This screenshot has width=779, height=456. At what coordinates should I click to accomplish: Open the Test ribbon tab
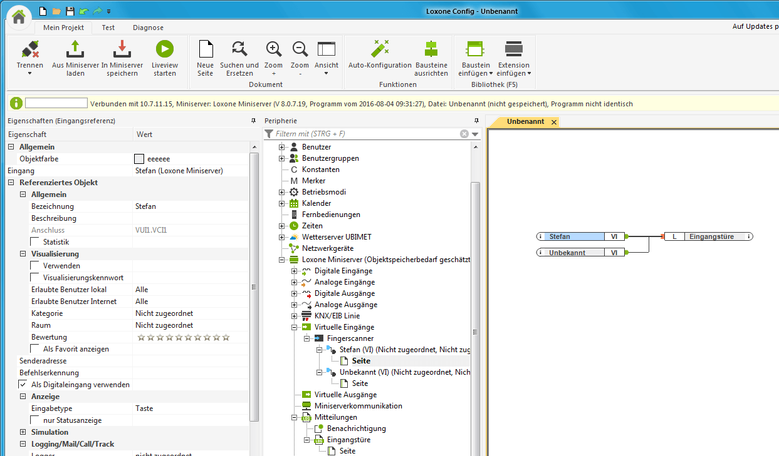click(108, 28)
